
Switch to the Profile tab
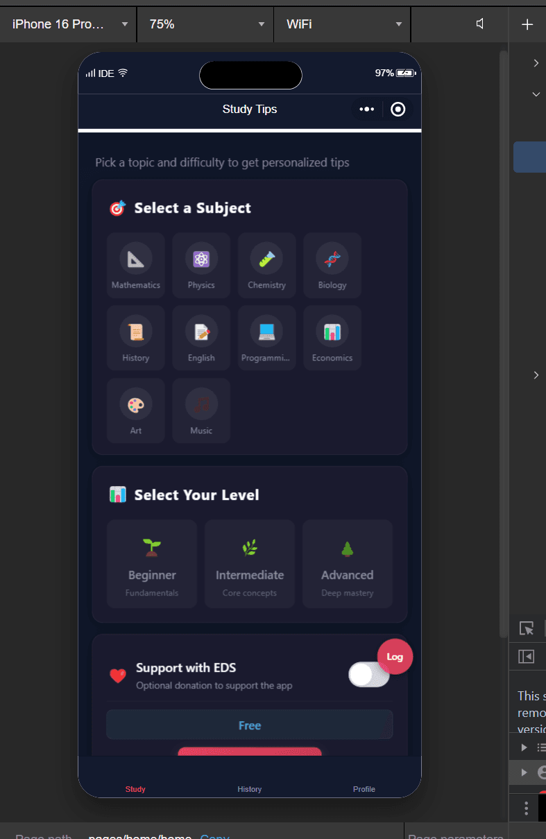(x=364, y=789)
